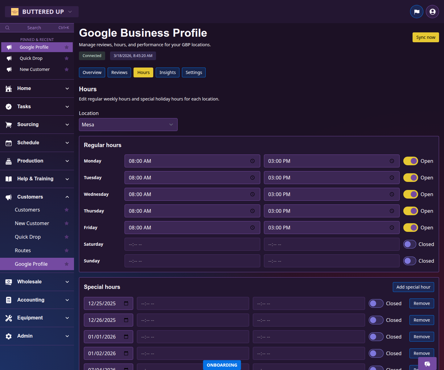Click the chat bubble icon at bottom right
This screenshot has height=370, width=444.
pyautogui.click(x=427, y=364)
